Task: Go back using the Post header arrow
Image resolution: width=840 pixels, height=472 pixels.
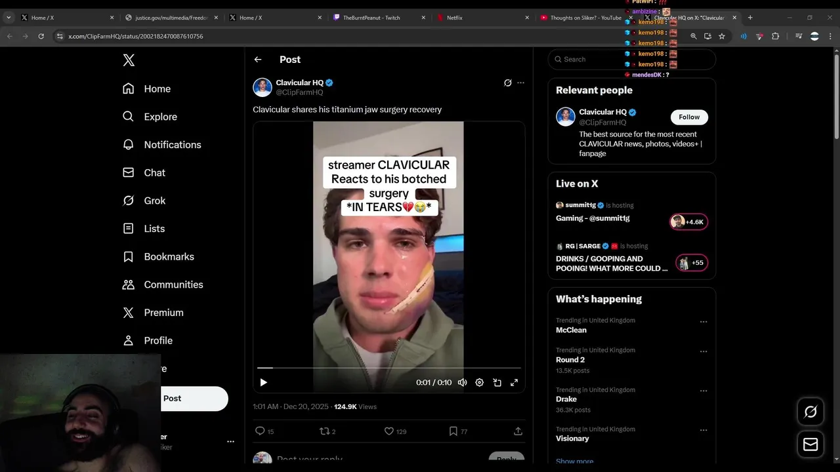Action: 258,60
